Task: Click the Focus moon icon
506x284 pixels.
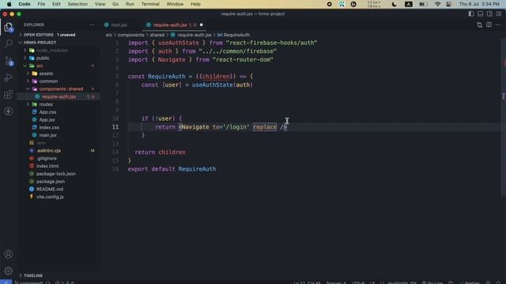Action: [395, 4]
